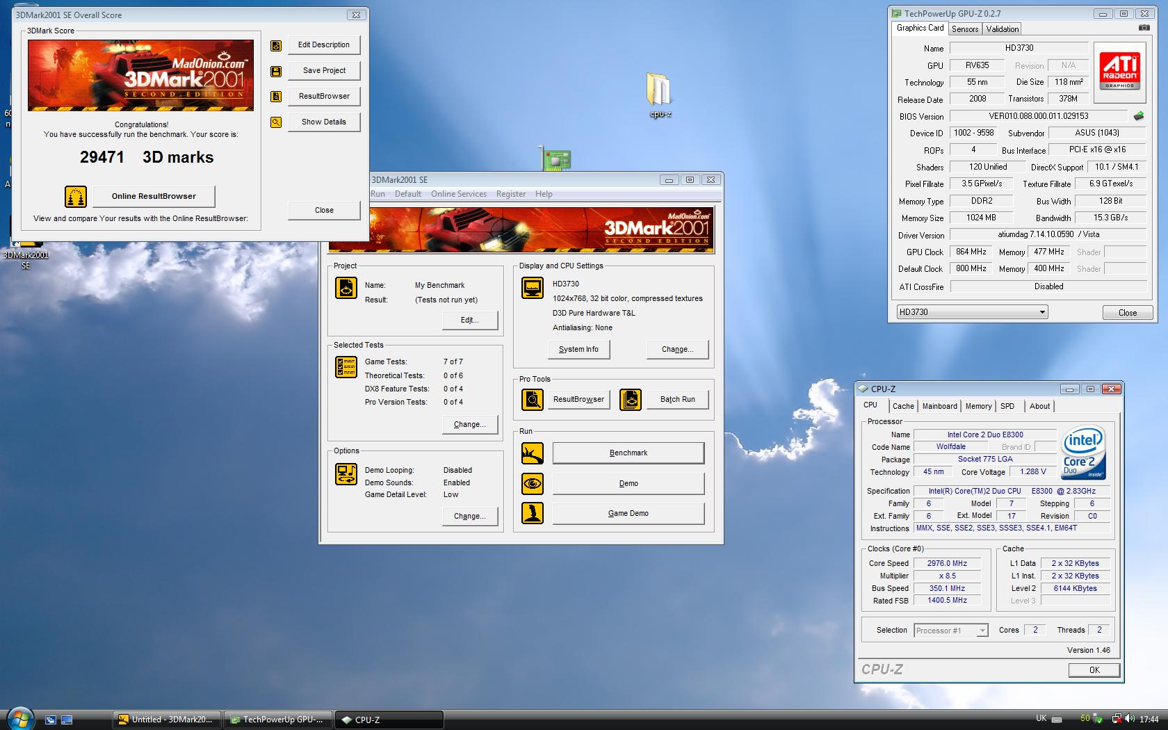
Task: Click the Edit Description icon in score window
Action: click(x=276, y=46)
